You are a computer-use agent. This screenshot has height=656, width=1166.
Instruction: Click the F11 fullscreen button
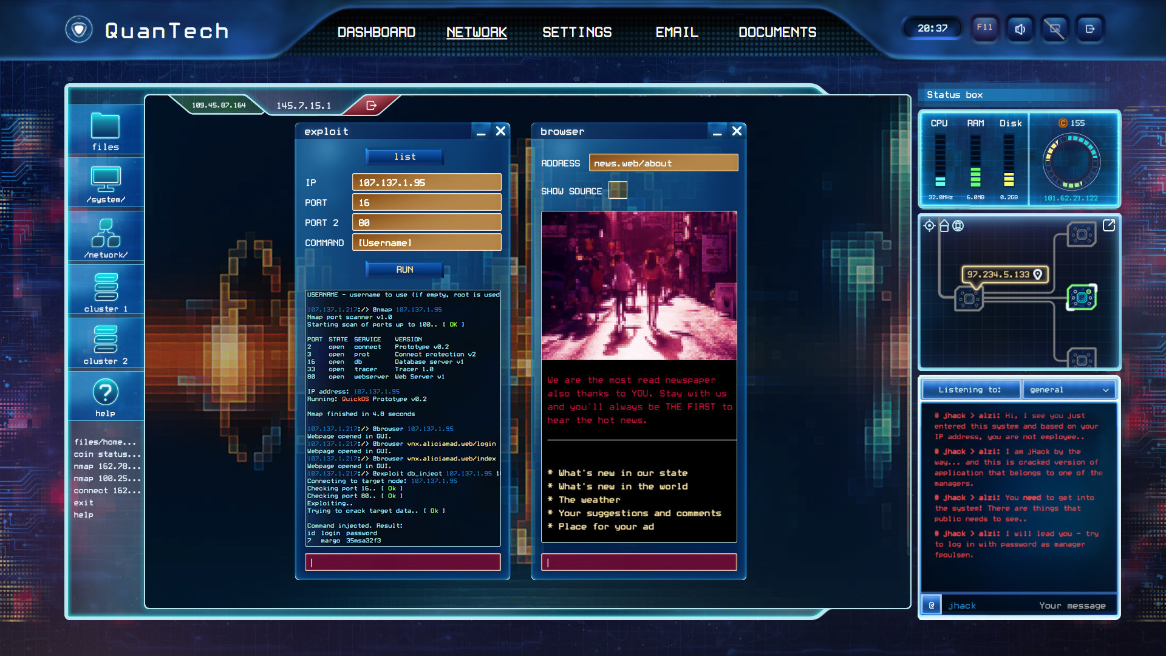[x=984, y=28]
